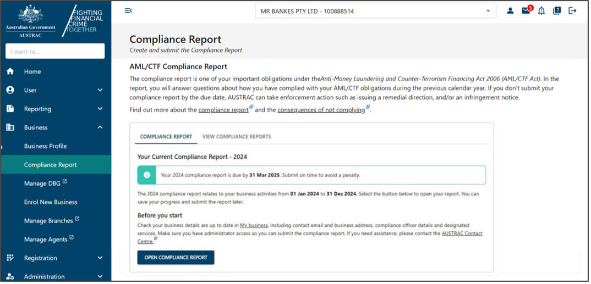591x284 pixels.
Task: Click the Reporting document icon in sidebar
Action: tap(10, 109)
